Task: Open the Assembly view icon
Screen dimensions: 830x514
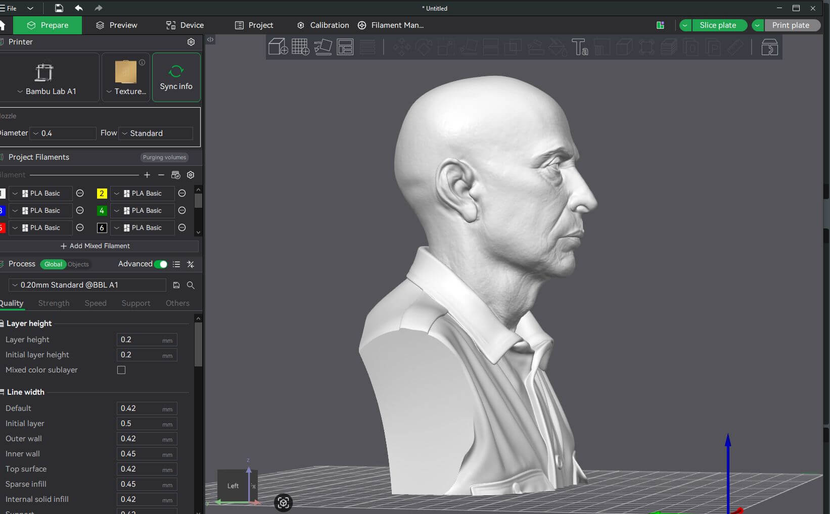Action: coord(769,47)
